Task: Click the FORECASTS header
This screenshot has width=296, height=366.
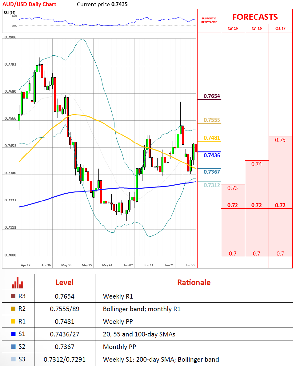Action: point(255,17)
